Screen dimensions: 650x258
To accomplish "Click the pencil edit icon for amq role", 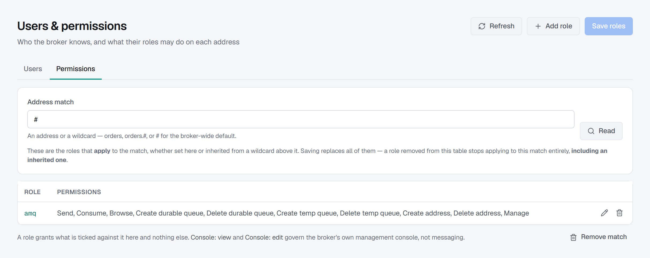I will click(x=604, y=213).
